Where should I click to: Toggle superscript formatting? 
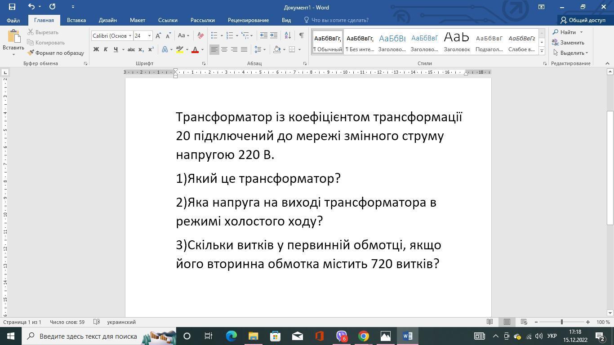pos(151,49)
